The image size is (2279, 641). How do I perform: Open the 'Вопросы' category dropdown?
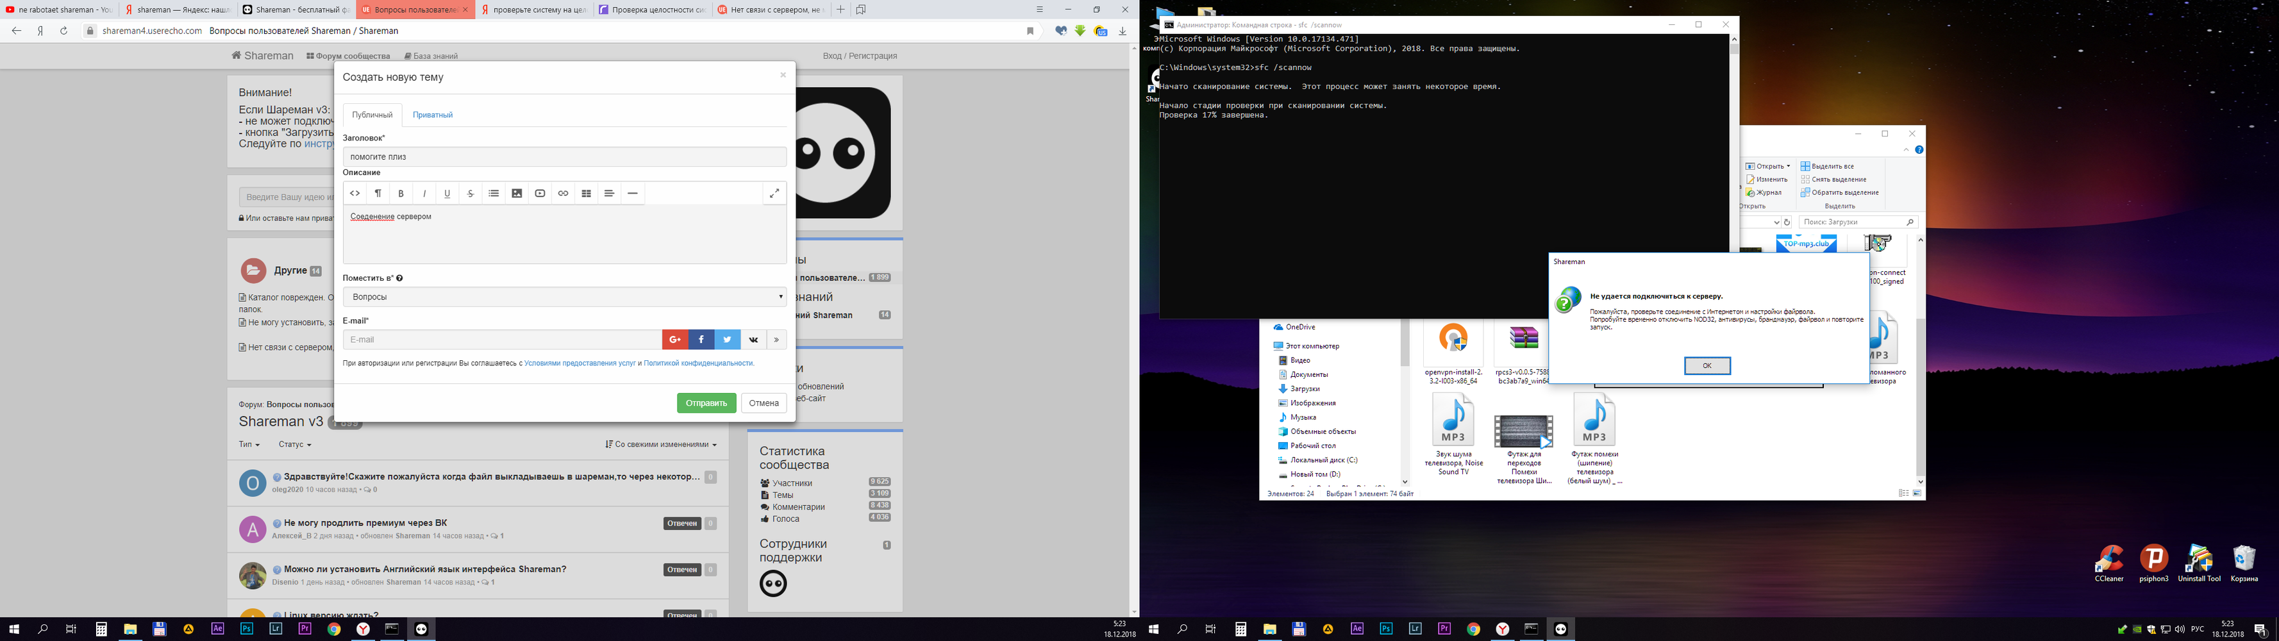pyautogui.click(x=564, y=297)
